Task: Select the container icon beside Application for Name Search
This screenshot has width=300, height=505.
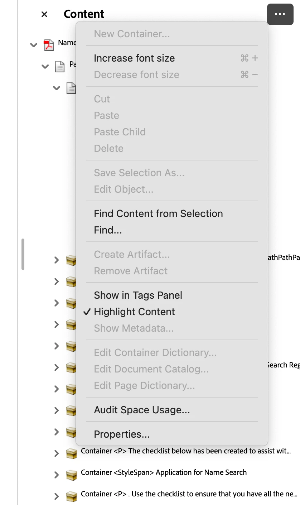Action: point(72,475)
